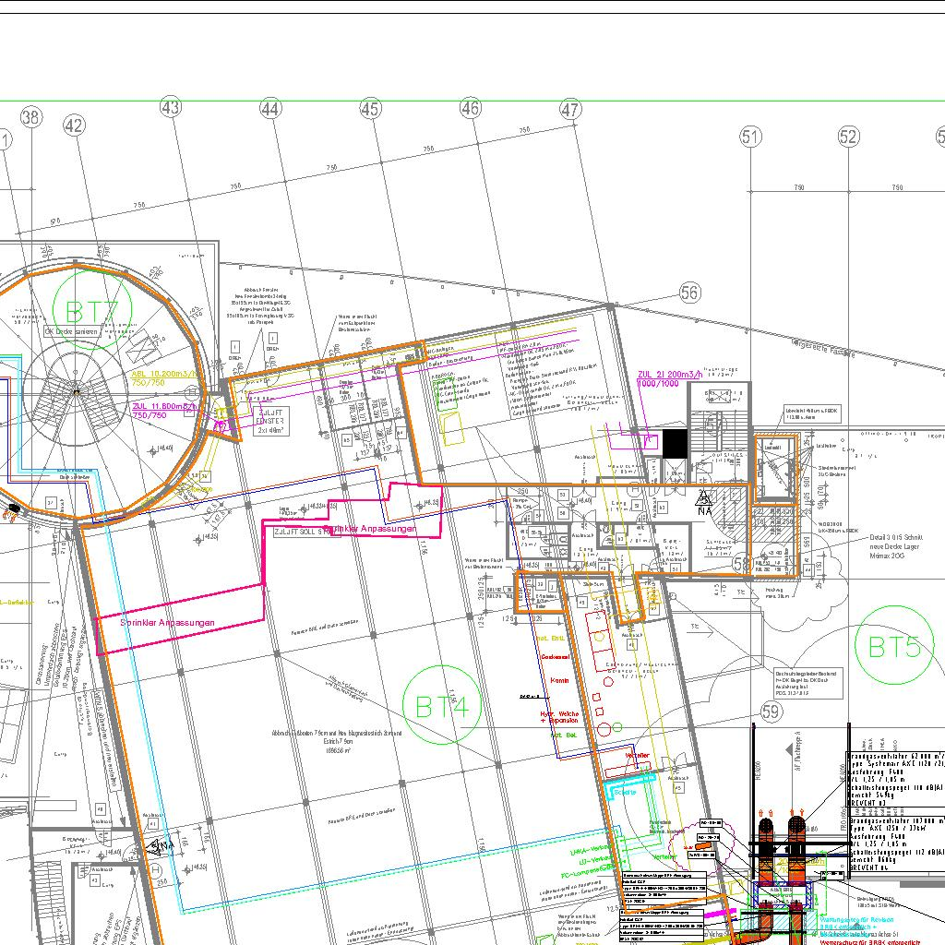Screen dimensions: 945x945
Task: Select the ZUL 21.200m3/h airflow label
Action: coord(670,375)
